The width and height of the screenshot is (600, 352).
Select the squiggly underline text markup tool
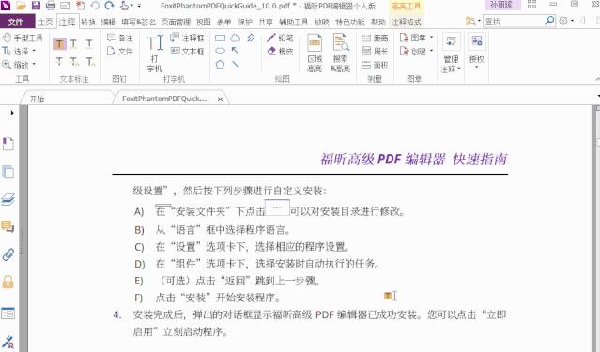pos(74,43)
